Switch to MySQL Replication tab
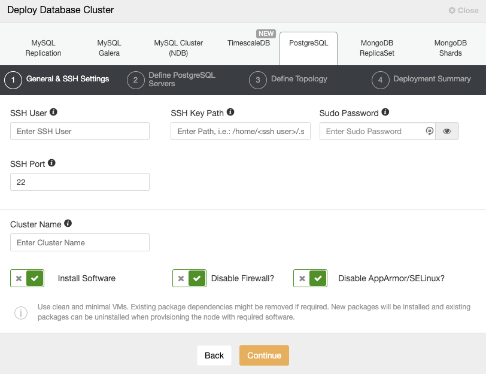The height and width of the screenshot is (374, 486). point(43,48)
